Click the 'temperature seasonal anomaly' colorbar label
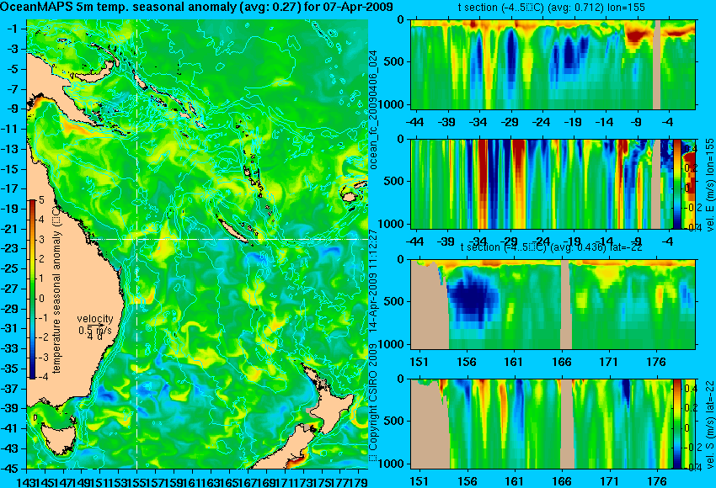Viewport: 716px width, 488px height. pos(56,289)
